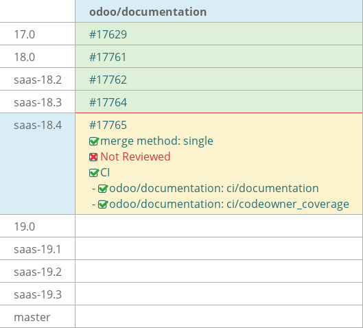Viewport: 363px width, 328px height.
Task: Open the odoo/documentation: ci/documentation status
Action: (x=214, y=188)
